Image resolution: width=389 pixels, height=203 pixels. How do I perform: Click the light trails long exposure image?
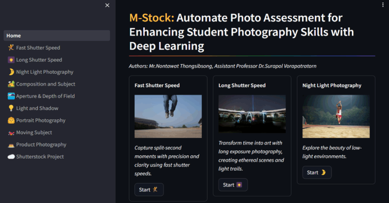[x=252, y=114]
